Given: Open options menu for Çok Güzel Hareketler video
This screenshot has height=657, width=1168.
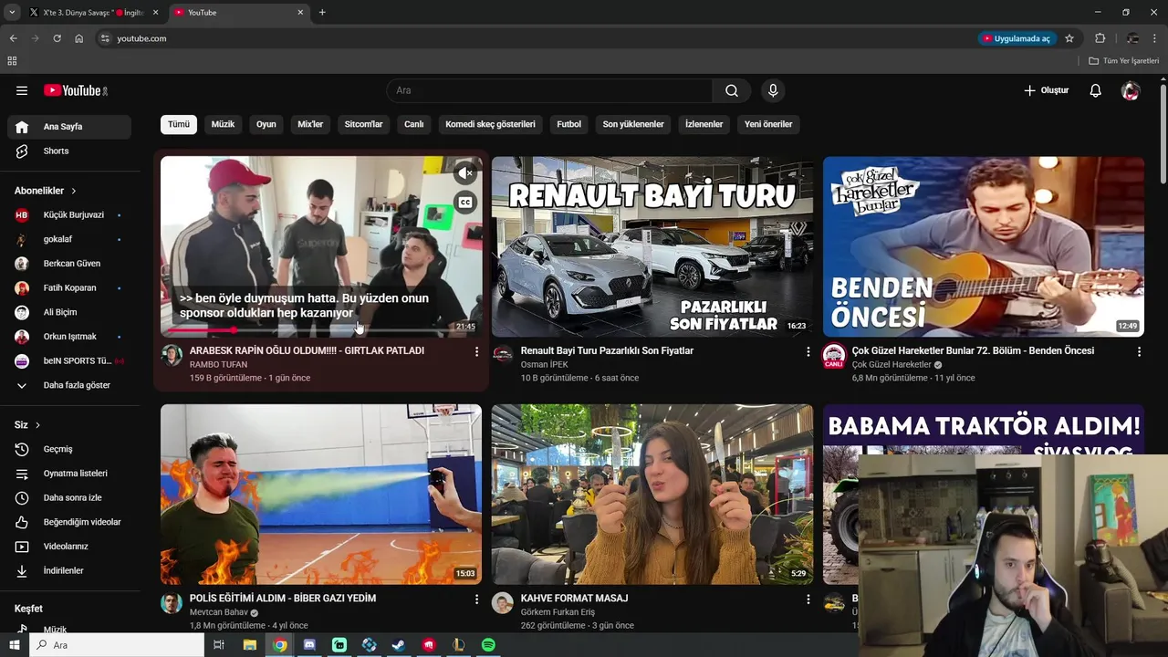Looking at the screenshot, I should point(1139,351).
